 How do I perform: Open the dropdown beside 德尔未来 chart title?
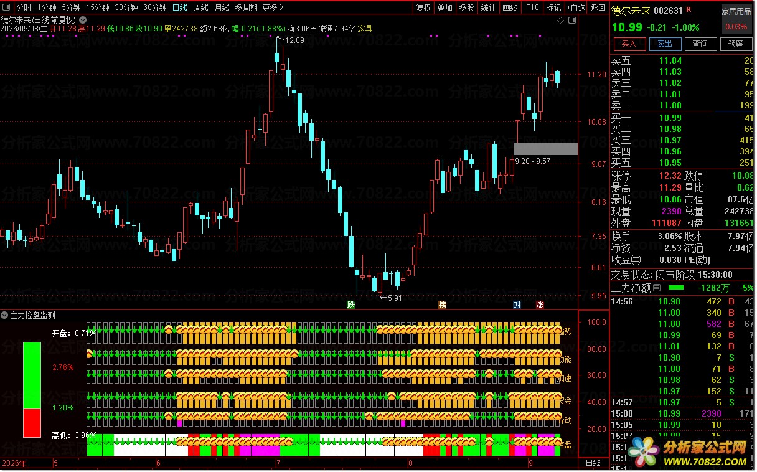click(x=83, y=20)
